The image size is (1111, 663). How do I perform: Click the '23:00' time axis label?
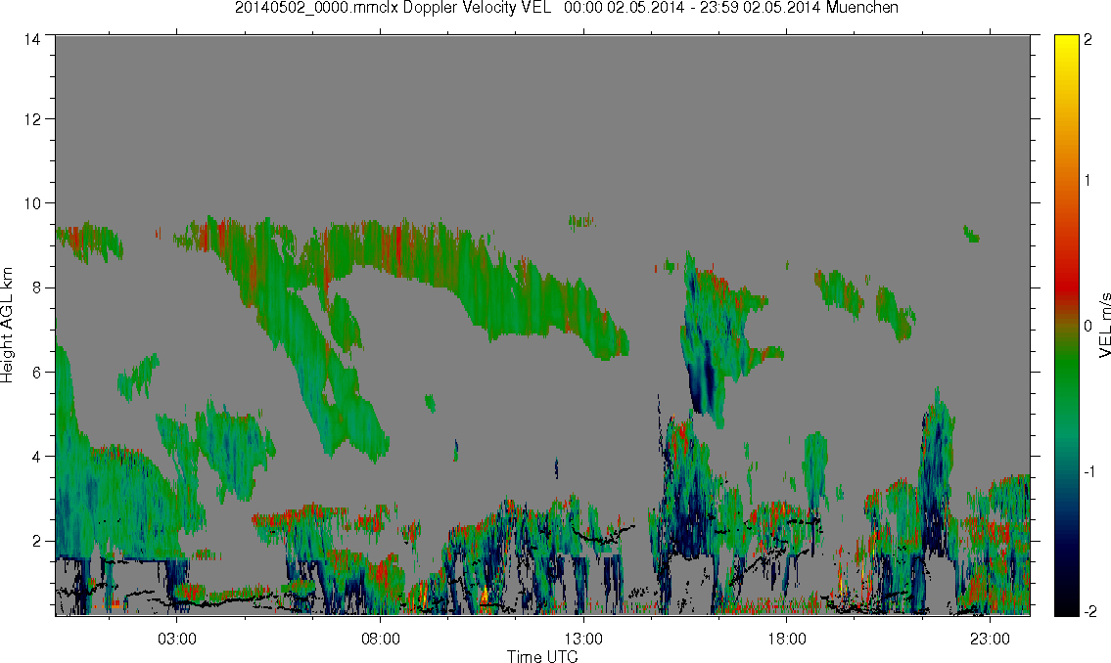(x=990, y=639)
